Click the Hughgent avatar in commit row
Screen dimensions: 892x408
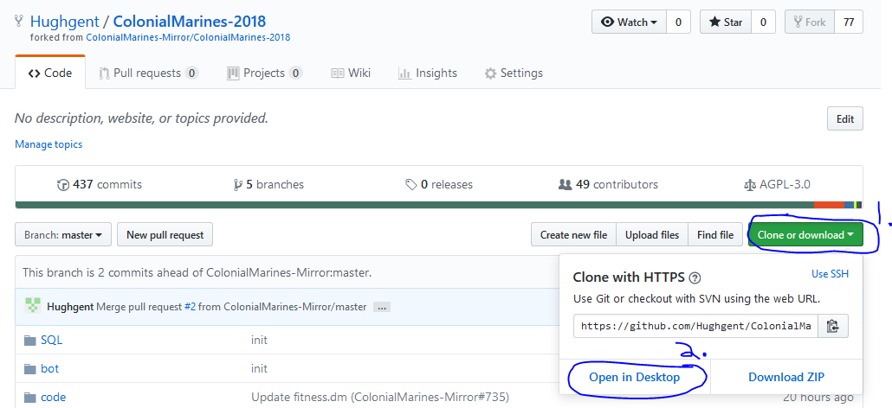(x=32, y=306)
